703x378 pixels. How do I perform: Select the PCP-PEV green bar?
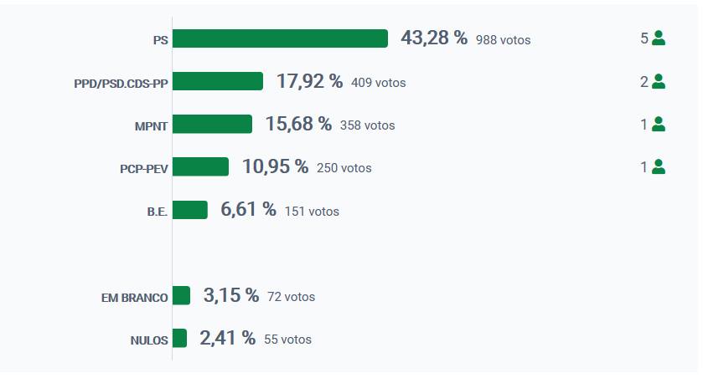pos(200,166)
